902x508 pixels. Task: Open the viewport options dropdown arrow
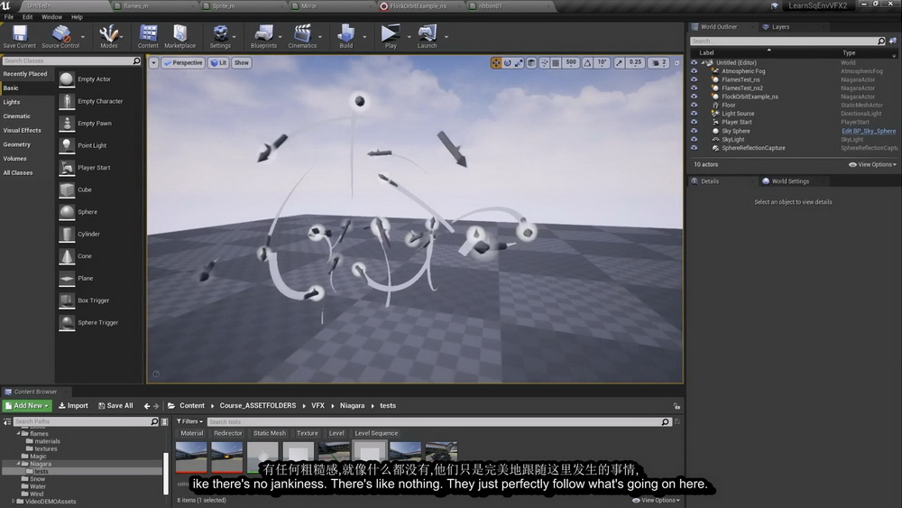153,62
